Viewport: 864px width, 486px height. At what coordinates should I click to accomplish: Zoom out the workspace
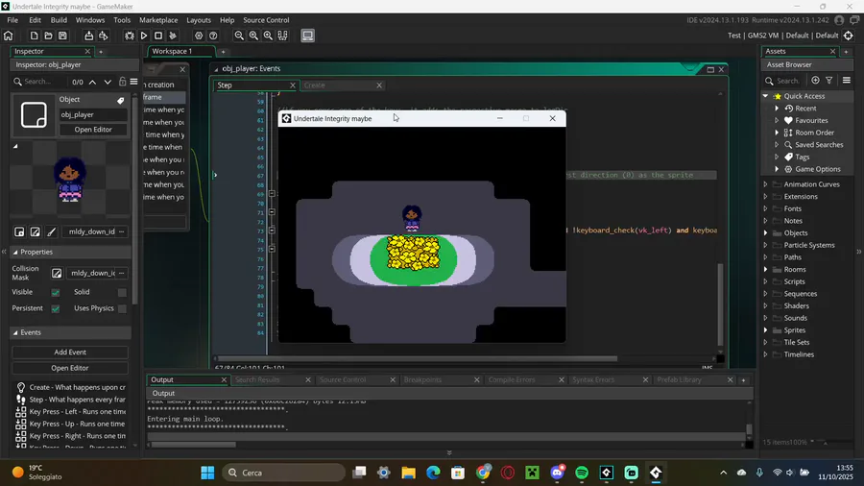[x=239, y=36]
